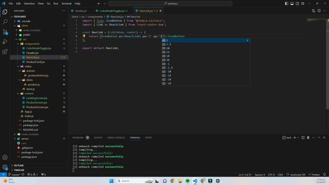
Task: Click the Explorer more actions ellipsis
Action: 64,11
